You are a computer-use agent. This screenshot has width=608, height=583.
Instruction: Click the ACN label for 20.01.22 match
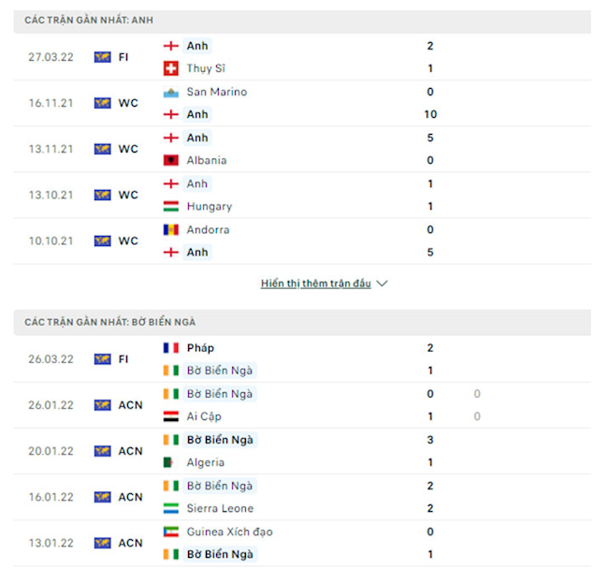[130, 451]
